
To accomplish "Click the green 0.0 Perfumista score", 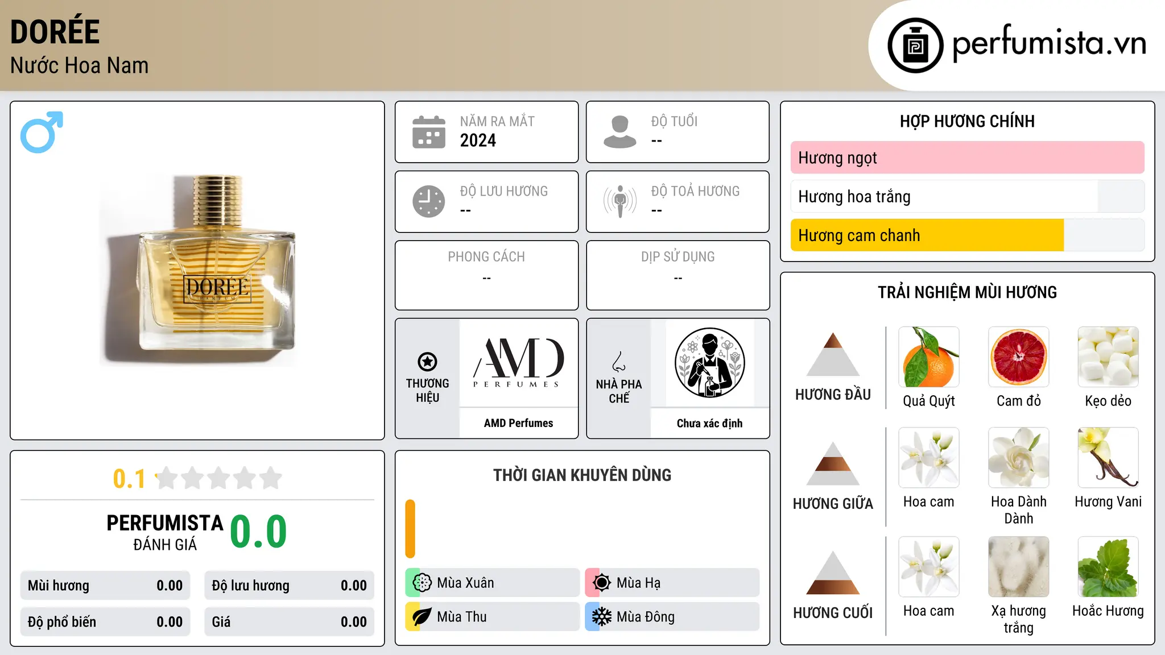I will click(258, 532).
